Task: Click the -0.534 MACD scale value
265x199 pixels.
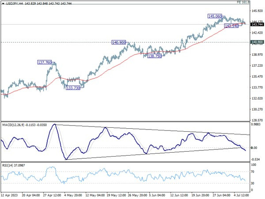Action: 256,159
